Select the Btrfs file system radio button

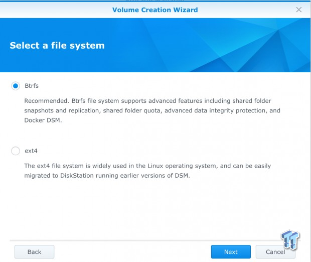(x=16, y=86)
